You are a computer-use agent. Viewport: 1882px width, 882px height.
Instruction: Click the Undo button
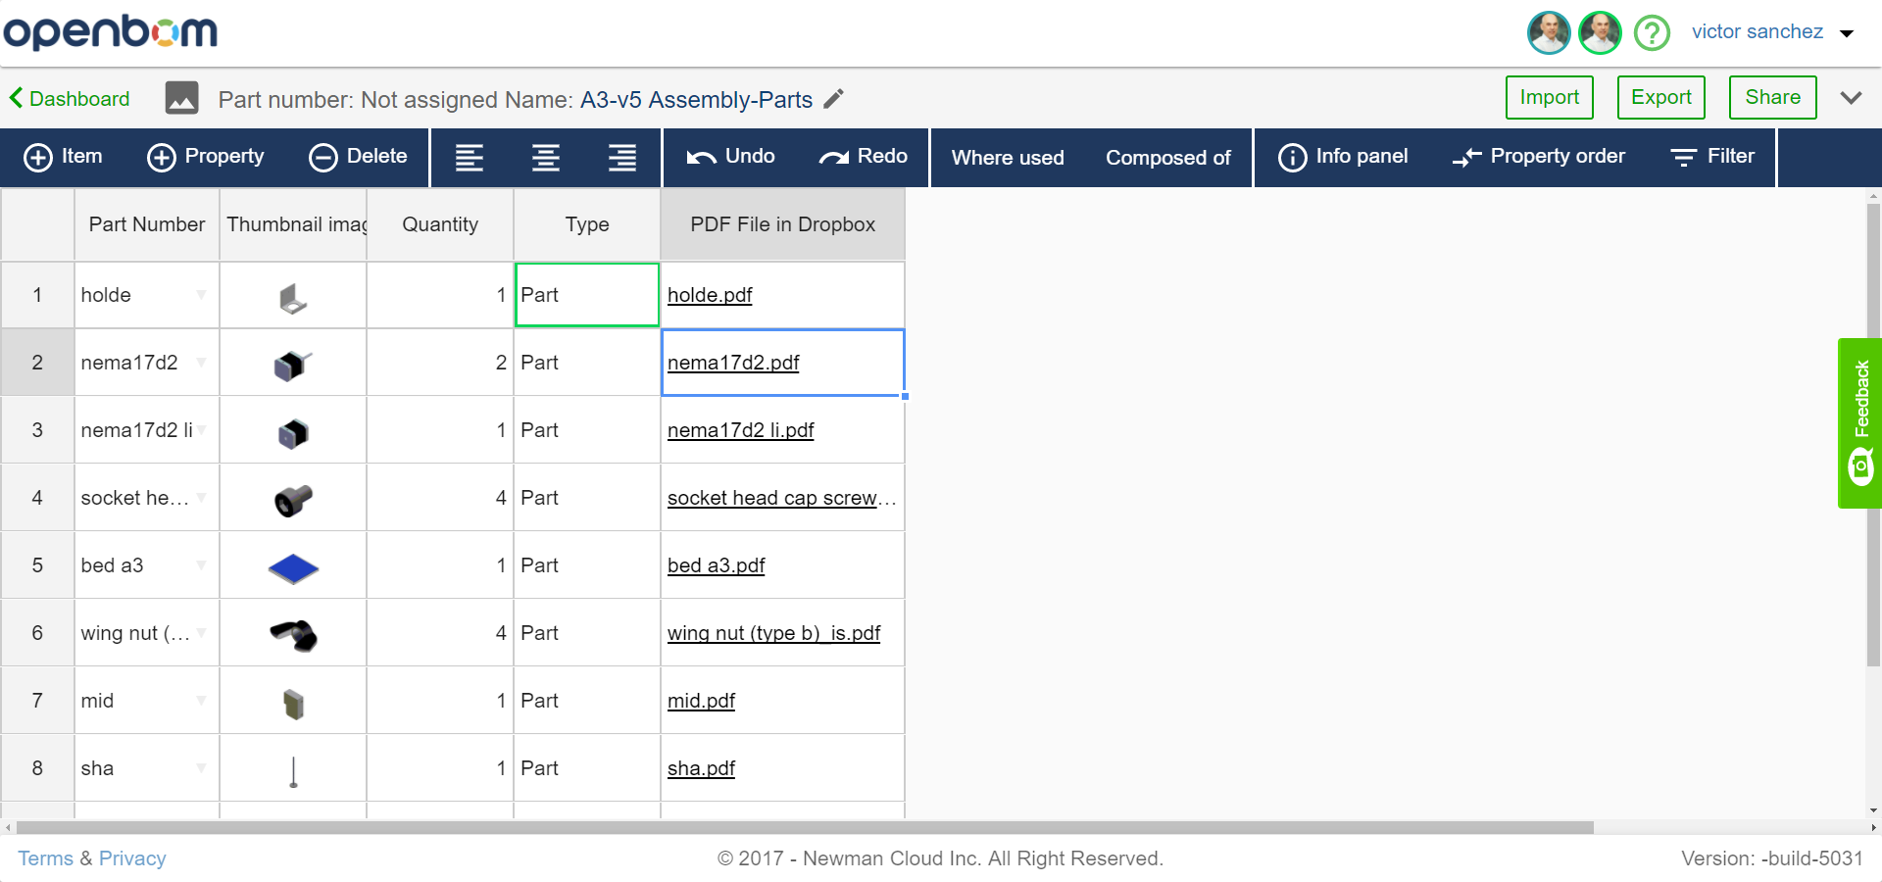(x=730, y=157)
